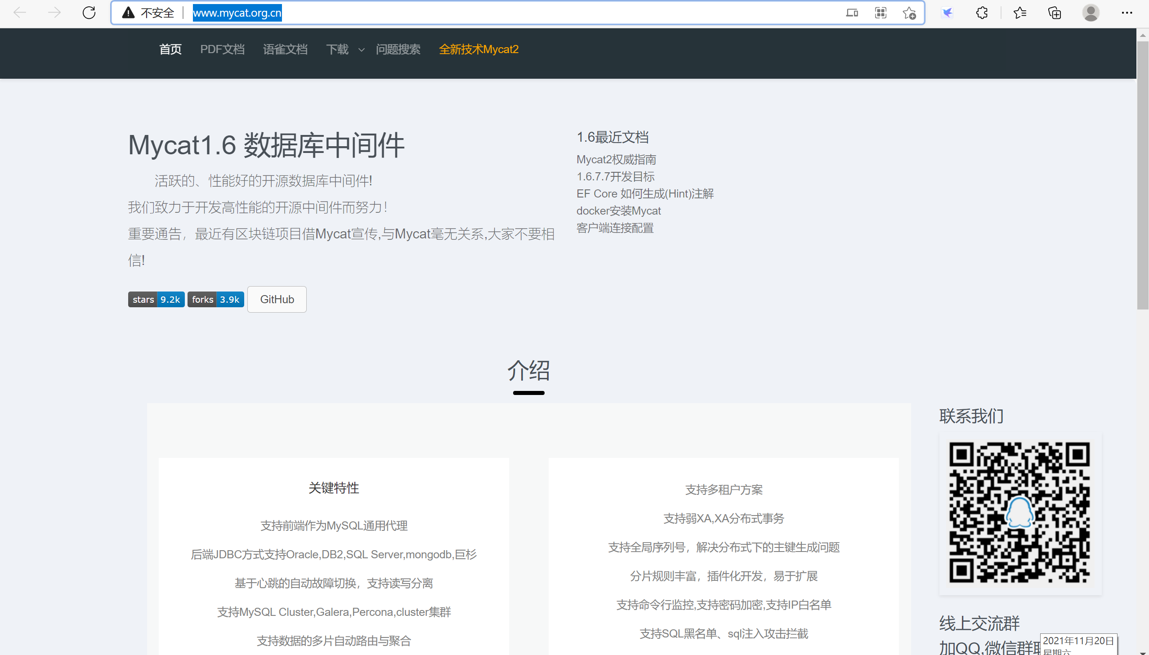
Task: Click 支持弱XA,XA分布式事务 text
Action: click(724, 518)
